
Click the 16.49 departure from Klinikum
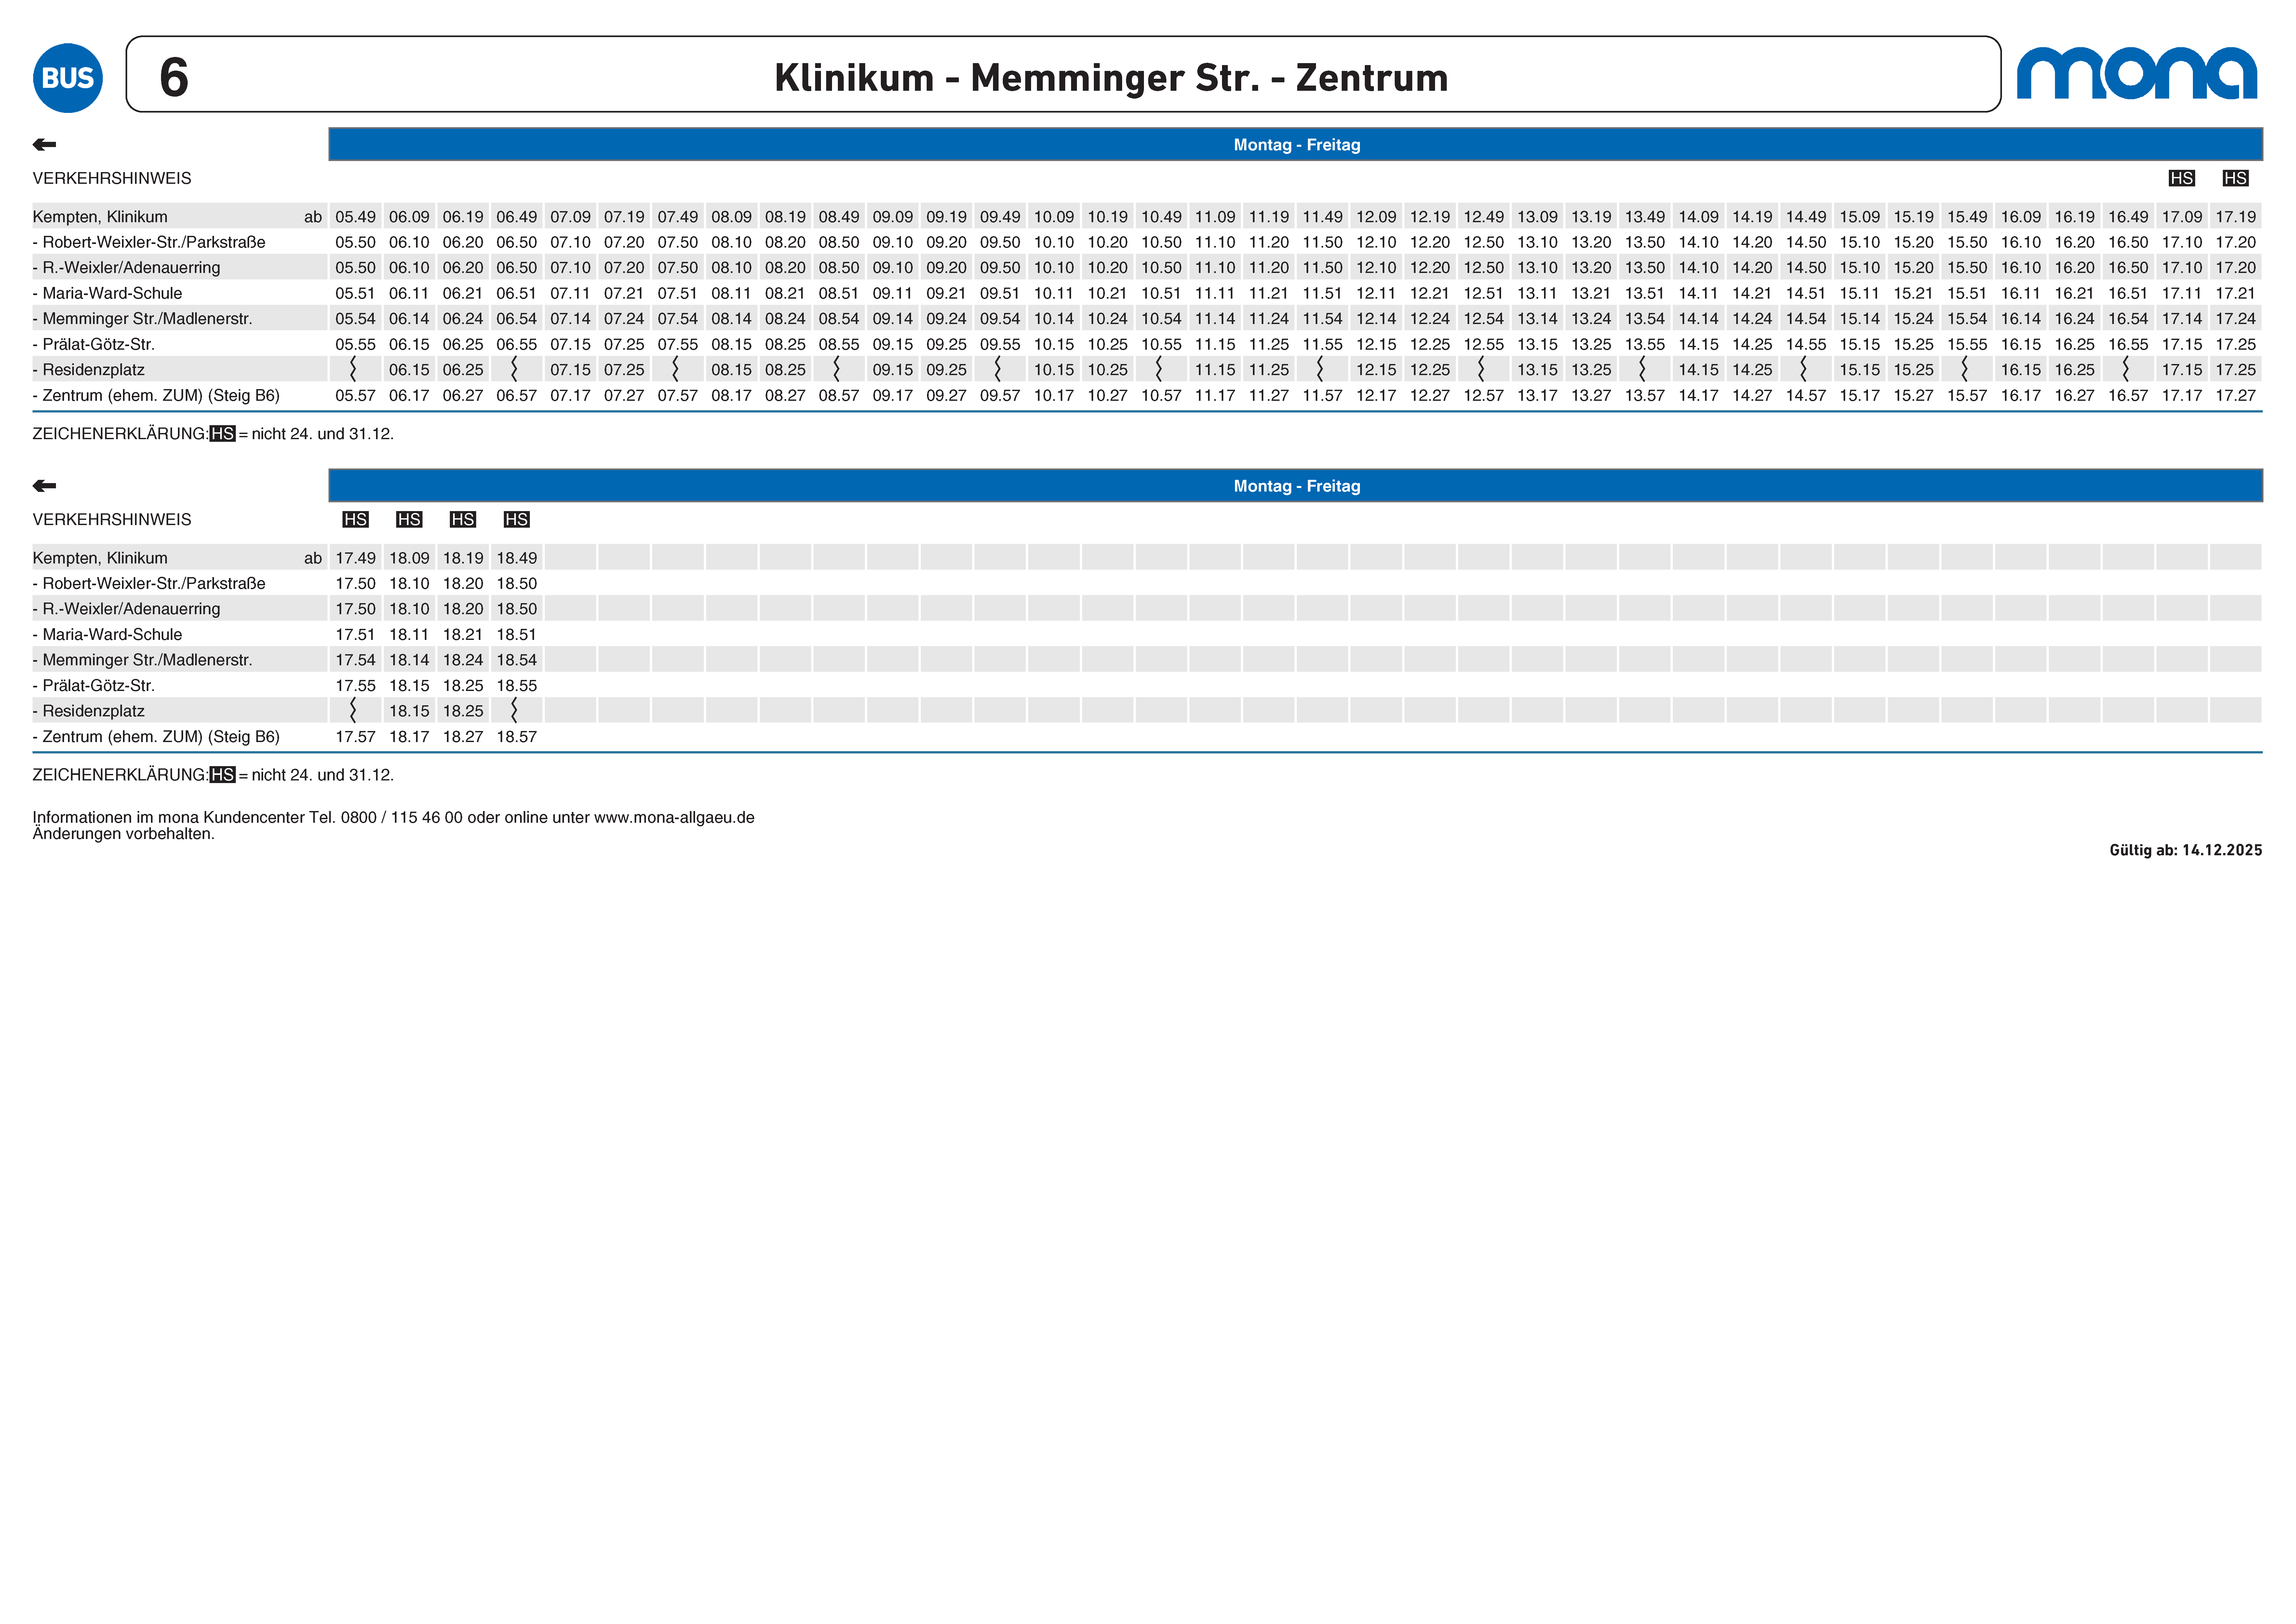pos(2128,217)
